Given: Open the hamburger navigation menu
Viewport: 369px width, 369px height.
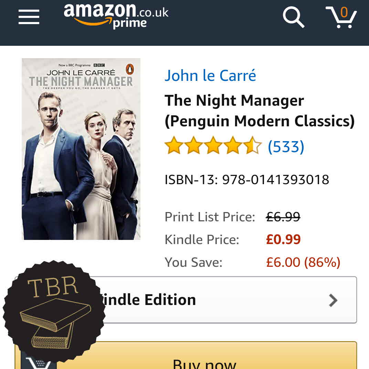Looking at the screenshot, I should [29, 17].
